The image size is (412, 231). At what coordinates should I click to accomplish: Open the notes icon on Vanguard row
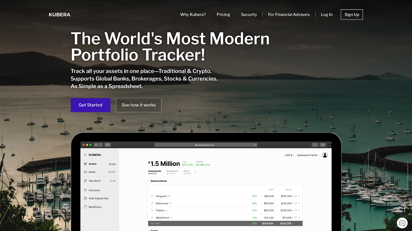tap(296, 196)
